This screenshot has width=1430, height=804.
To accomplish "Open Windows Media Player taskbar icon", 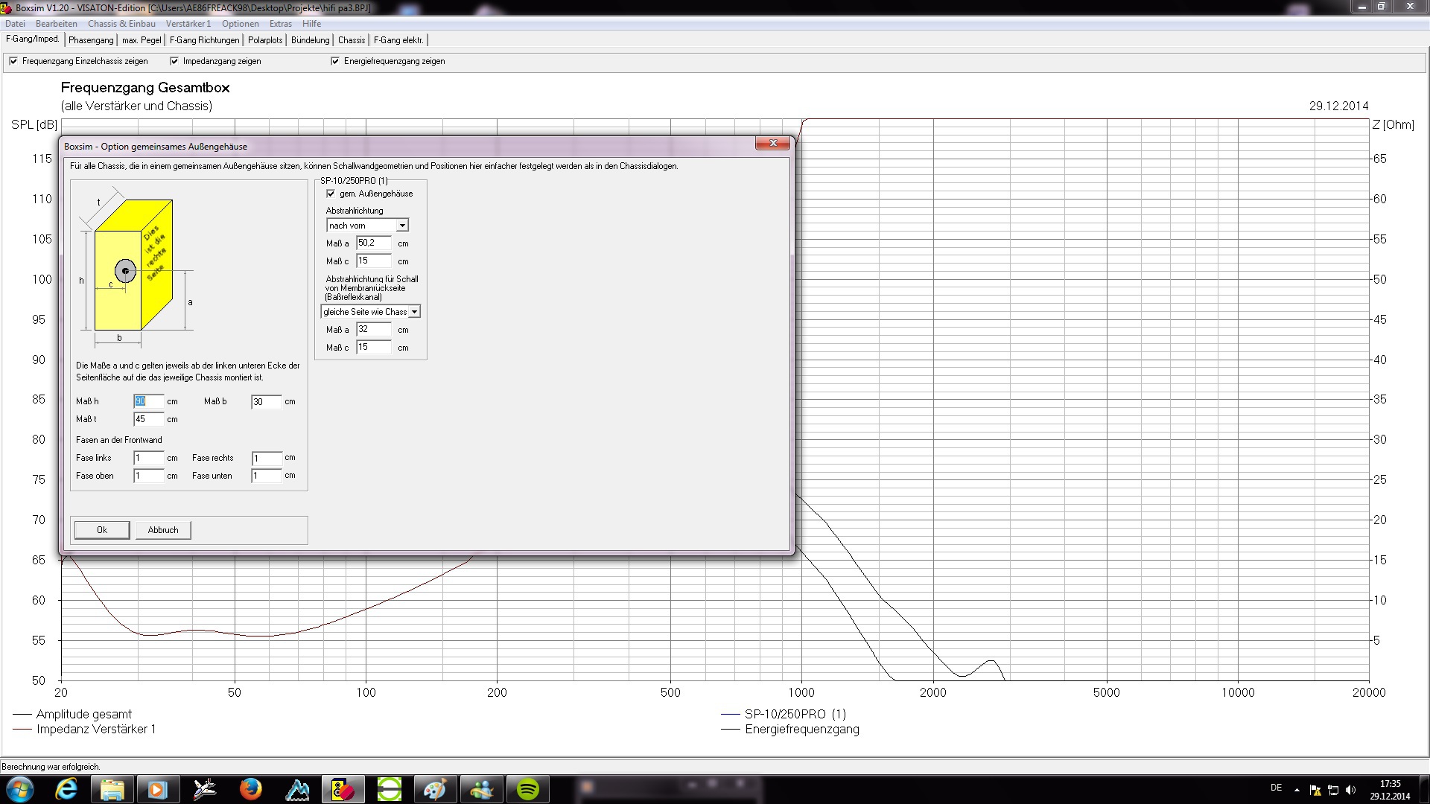I will 158,789.
